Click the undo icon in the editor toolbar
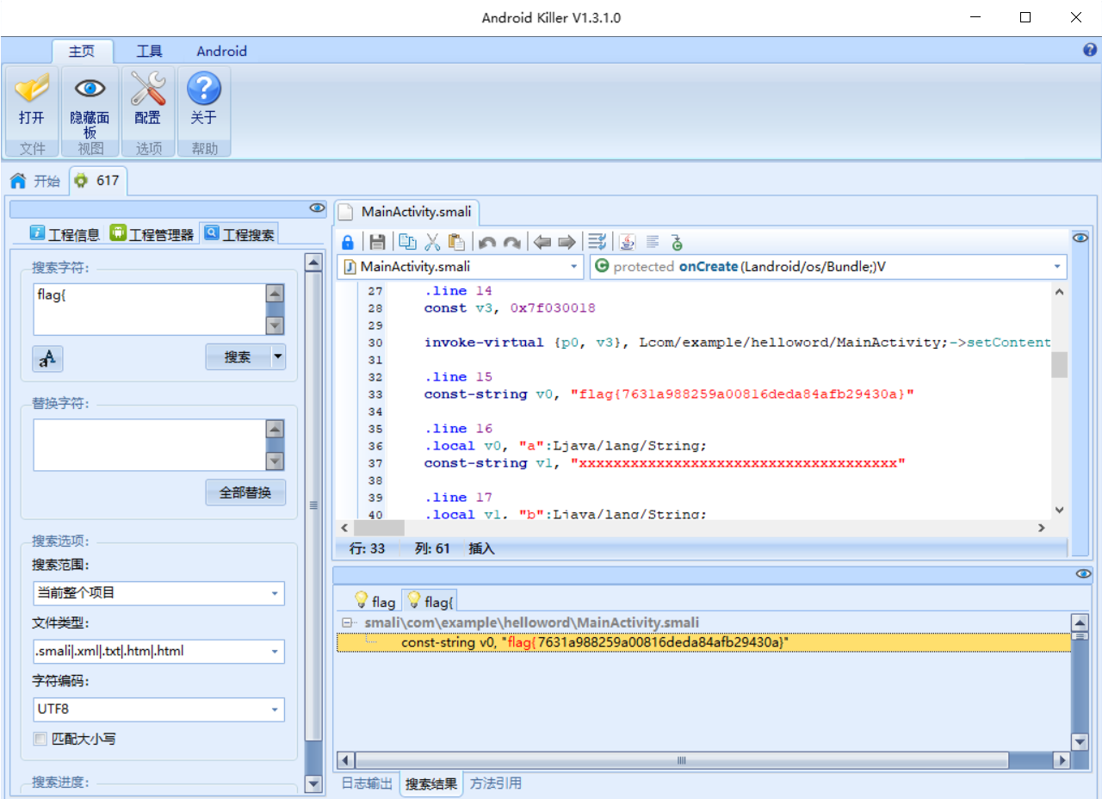Image resolution: width=1102 pixels, height=799 pixels. [x=486, y=242]
